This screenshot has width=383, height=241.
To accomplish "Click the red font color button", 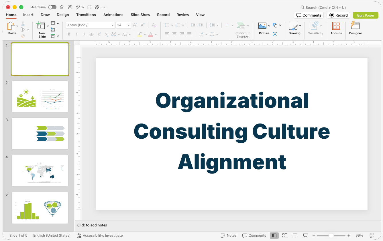I will click(x=151, y=34).
